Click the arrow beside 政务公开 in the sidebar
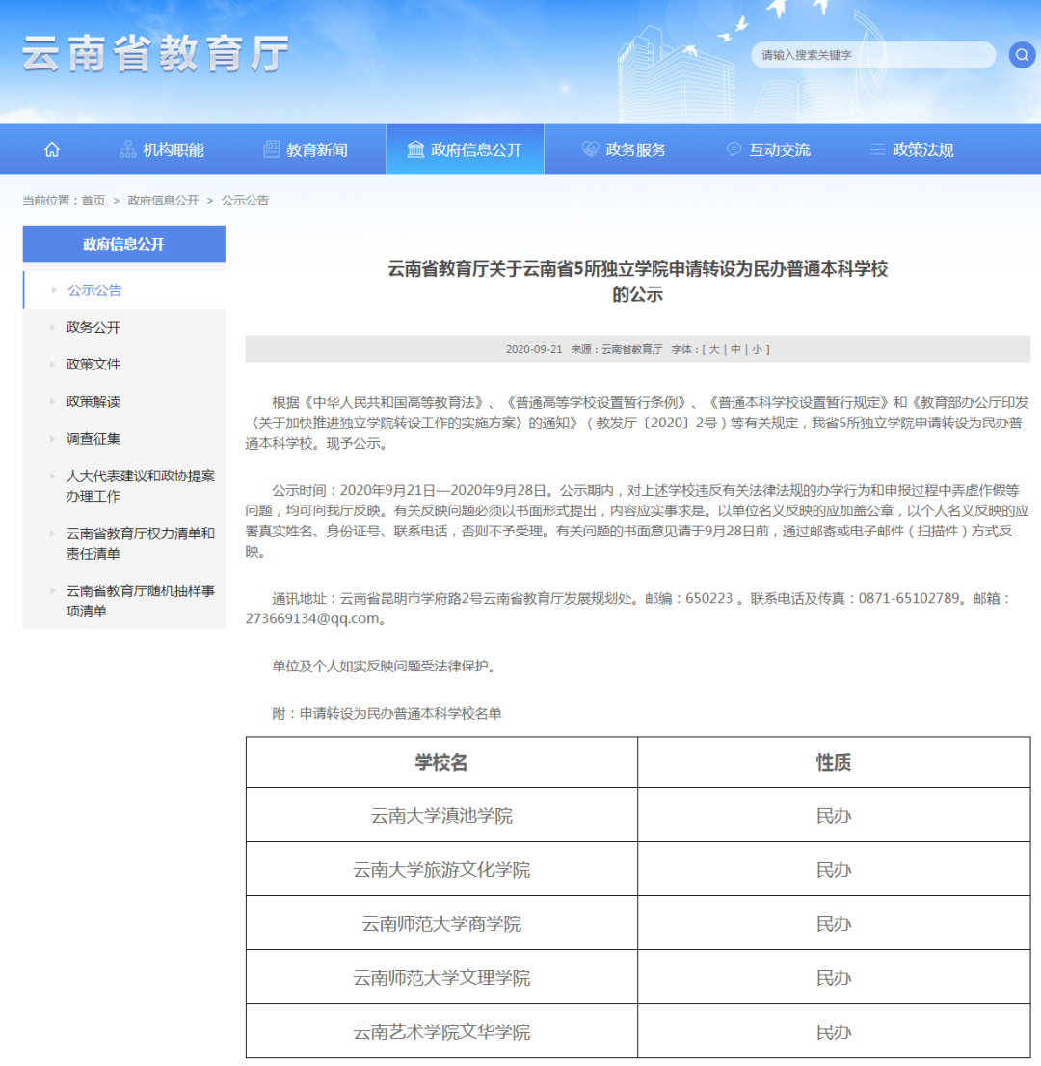The image size is (1041, 1066). pyautogui.click(x=53, y=328)
